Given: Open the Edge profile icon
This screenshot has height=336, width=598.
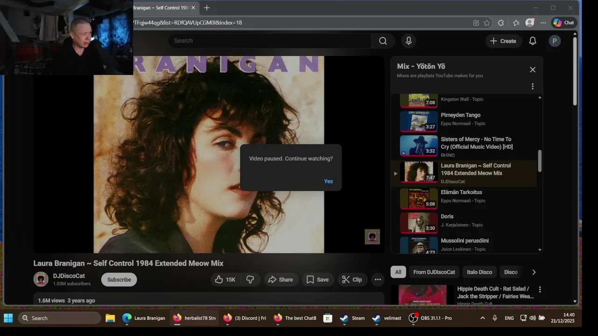Looking at the screenshot, I should [530, 22].
